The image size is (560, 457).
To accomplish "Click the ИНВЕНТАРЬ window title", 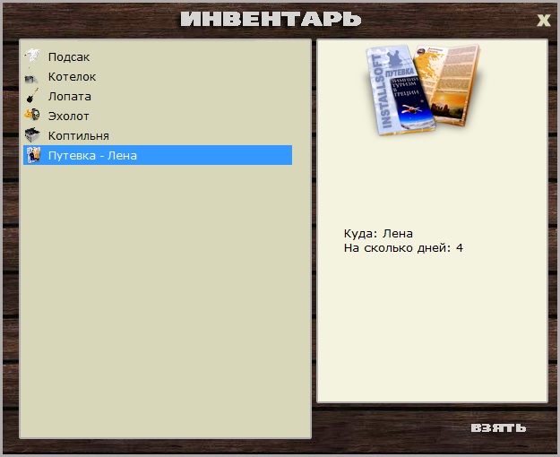I will [271, 19].
